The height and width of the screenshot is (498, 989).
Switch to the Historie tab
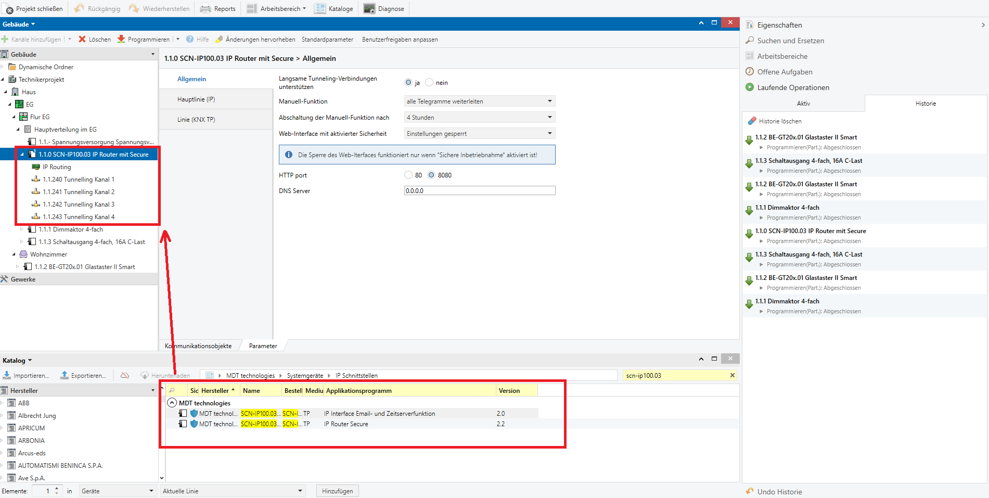[x=926, y=104]
